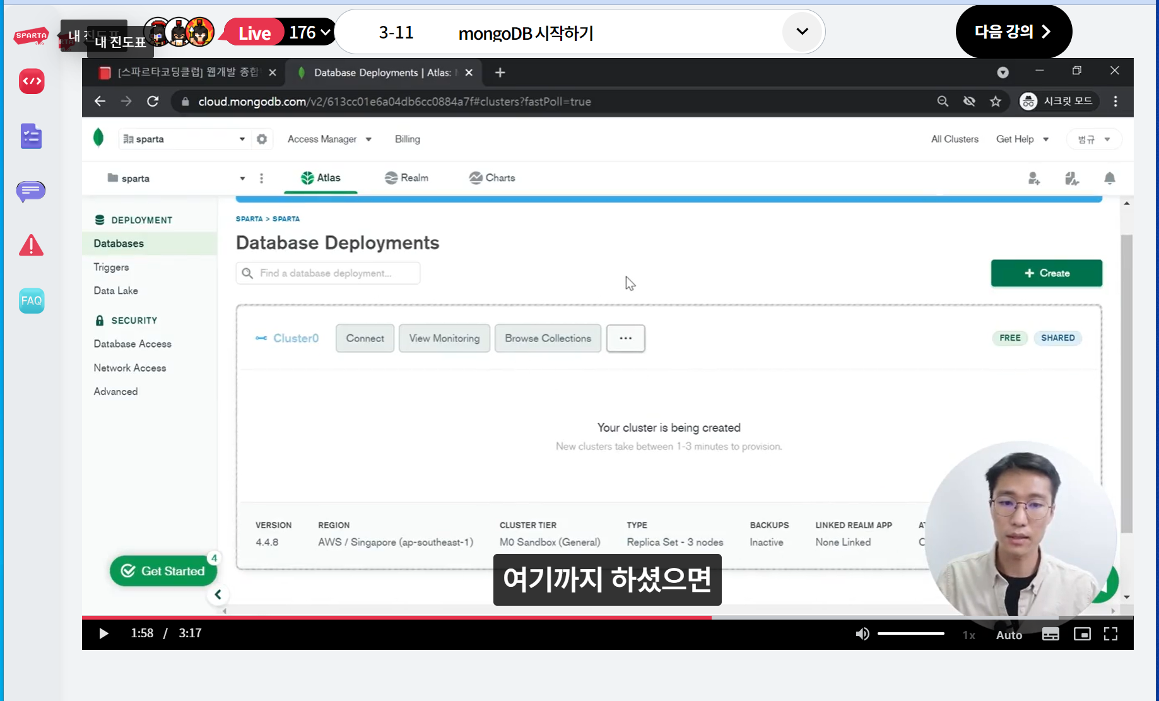Expand the Live viewers count dropdown

click(x=326, y=32)
